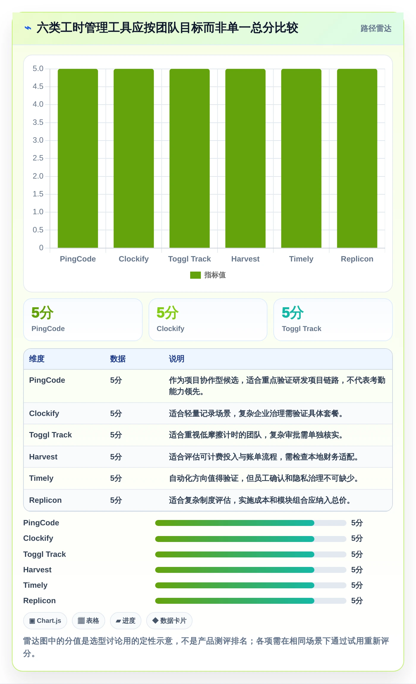This screenshot has width=416, height=684.
Task: Click the Harvest bar in the chart
Action: 245,158
